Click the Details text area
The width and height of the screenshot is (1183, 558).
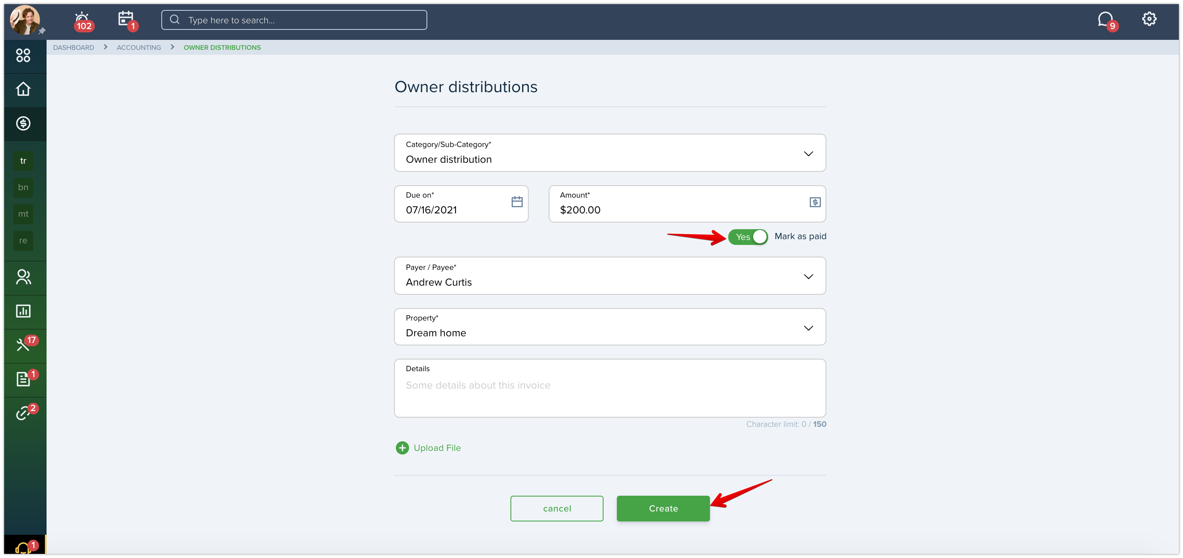click(x=610, y=388)
